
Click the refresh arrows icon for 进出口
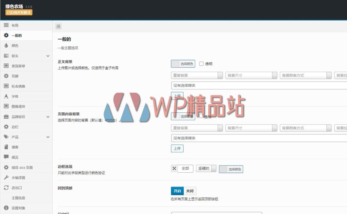pos(6,188)
